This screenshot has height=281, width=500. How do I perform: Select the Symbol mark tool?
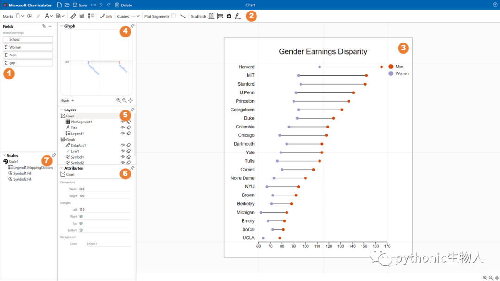tap(29, 16)
